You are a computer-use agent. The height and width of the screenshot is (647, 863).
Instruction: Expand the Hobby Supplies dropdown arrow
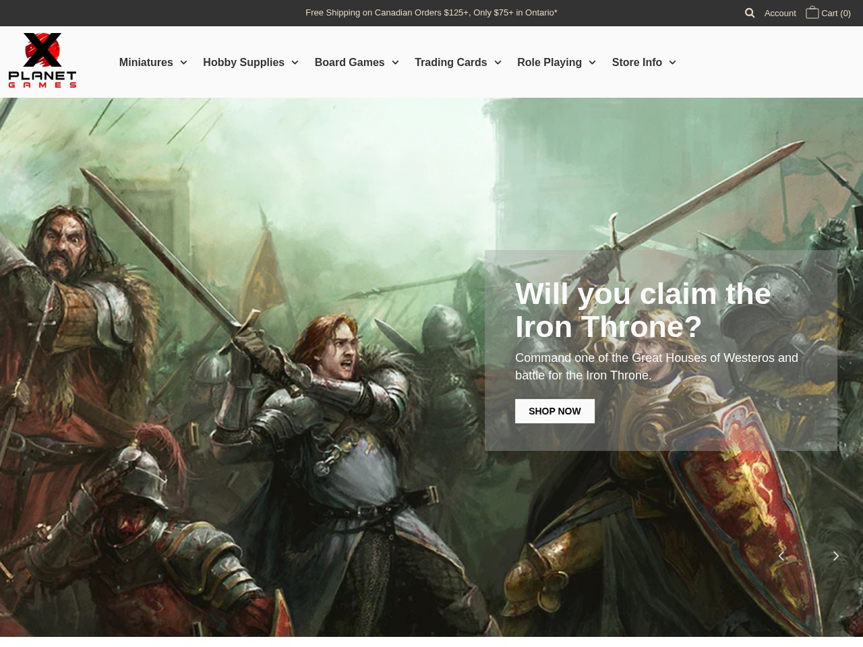point(295,63)
